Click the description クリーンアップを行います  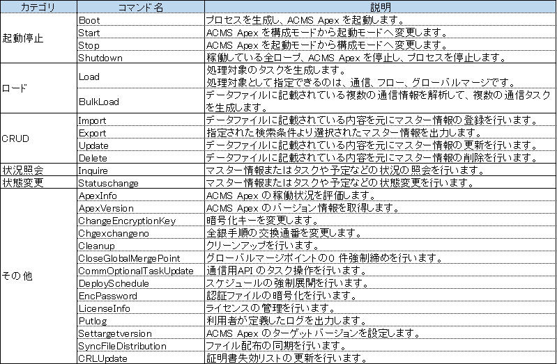263,245
